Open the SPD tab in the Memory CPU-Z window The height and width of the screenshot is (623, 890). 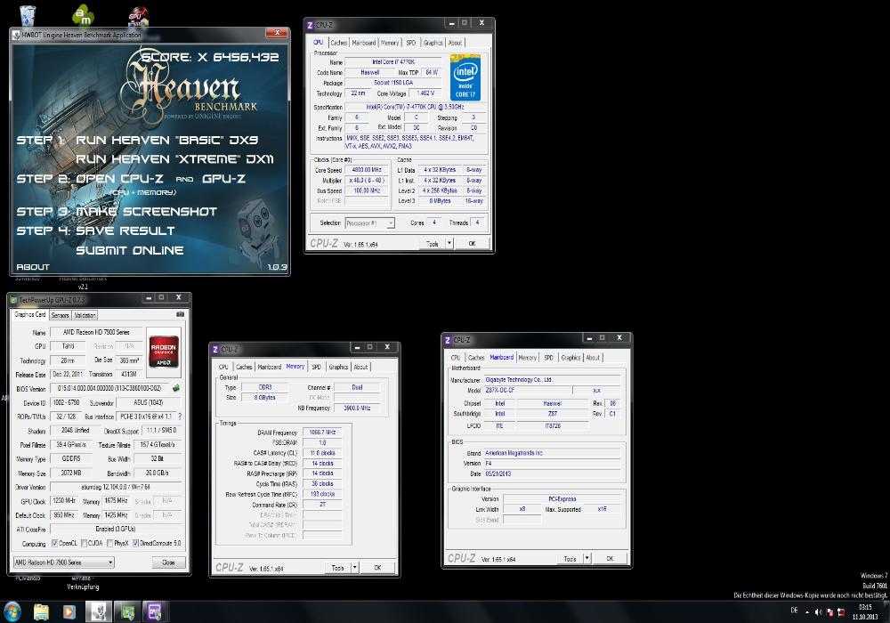coord(316,367)
